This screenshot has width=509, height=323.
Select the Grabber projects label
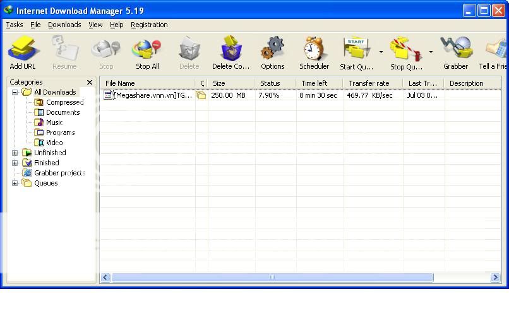click(60, 173)
